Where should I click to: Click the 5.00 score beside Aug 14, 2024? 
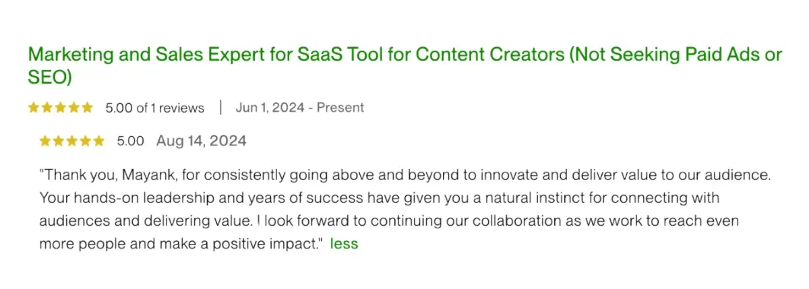(130, 141)
